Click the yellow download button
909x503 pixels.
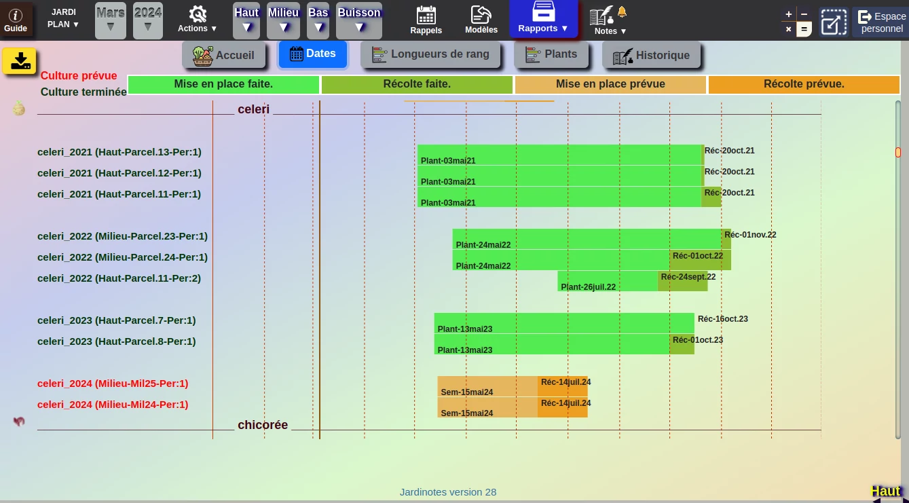(x=20, y=60)
